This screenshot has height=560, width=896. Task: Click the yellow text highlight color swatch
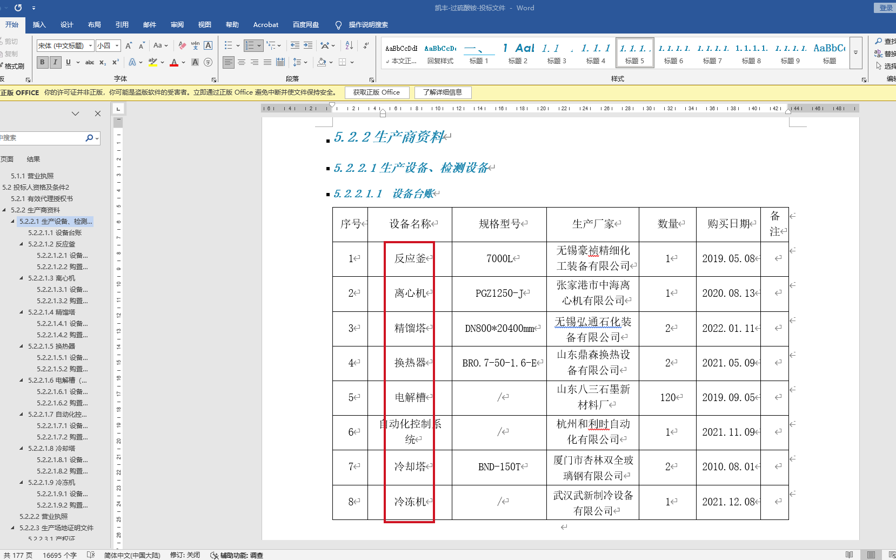(153, 63)
